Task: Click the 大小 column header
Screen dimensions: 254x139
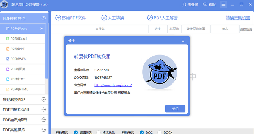Action: (x=158, y=29)
